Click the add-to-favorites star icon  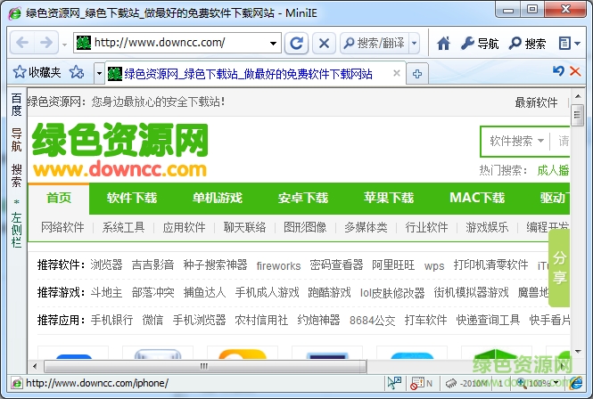tap(78, 72)
